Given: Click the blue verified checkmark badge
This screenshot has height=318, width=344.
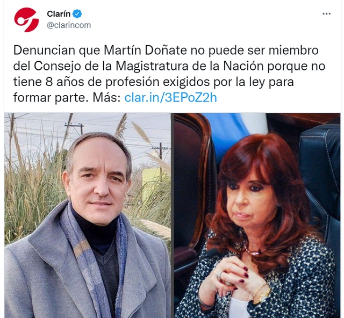Looking at the screenshot, I should pyautogui.click(x=77, y=14).
